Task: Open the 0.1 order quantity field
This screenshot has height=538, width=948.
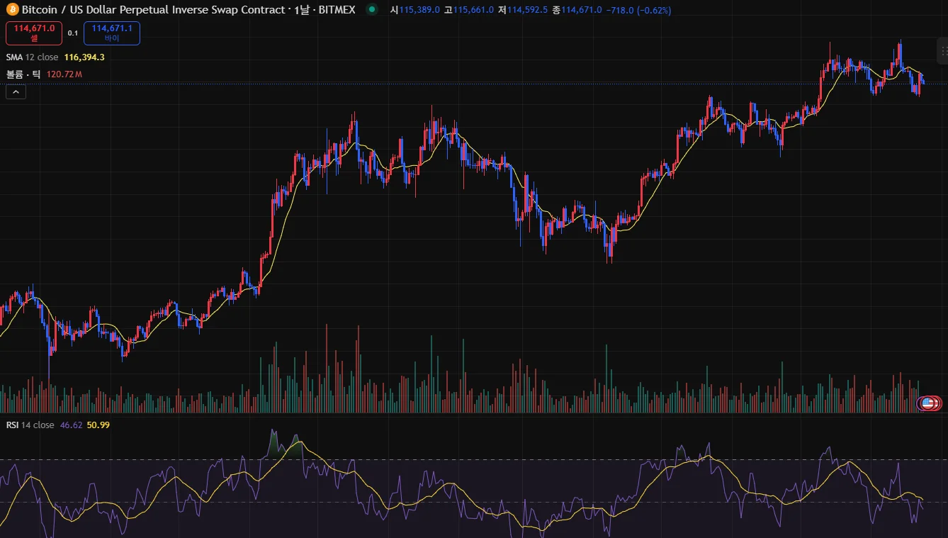Action: [x=73, y=33]
